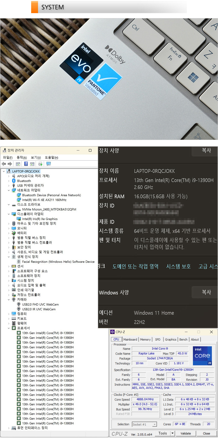218x439 pixels.
Task: Click the speaker icon beside APO(오디오 처리 개체)
Action: tap(14, 176)
